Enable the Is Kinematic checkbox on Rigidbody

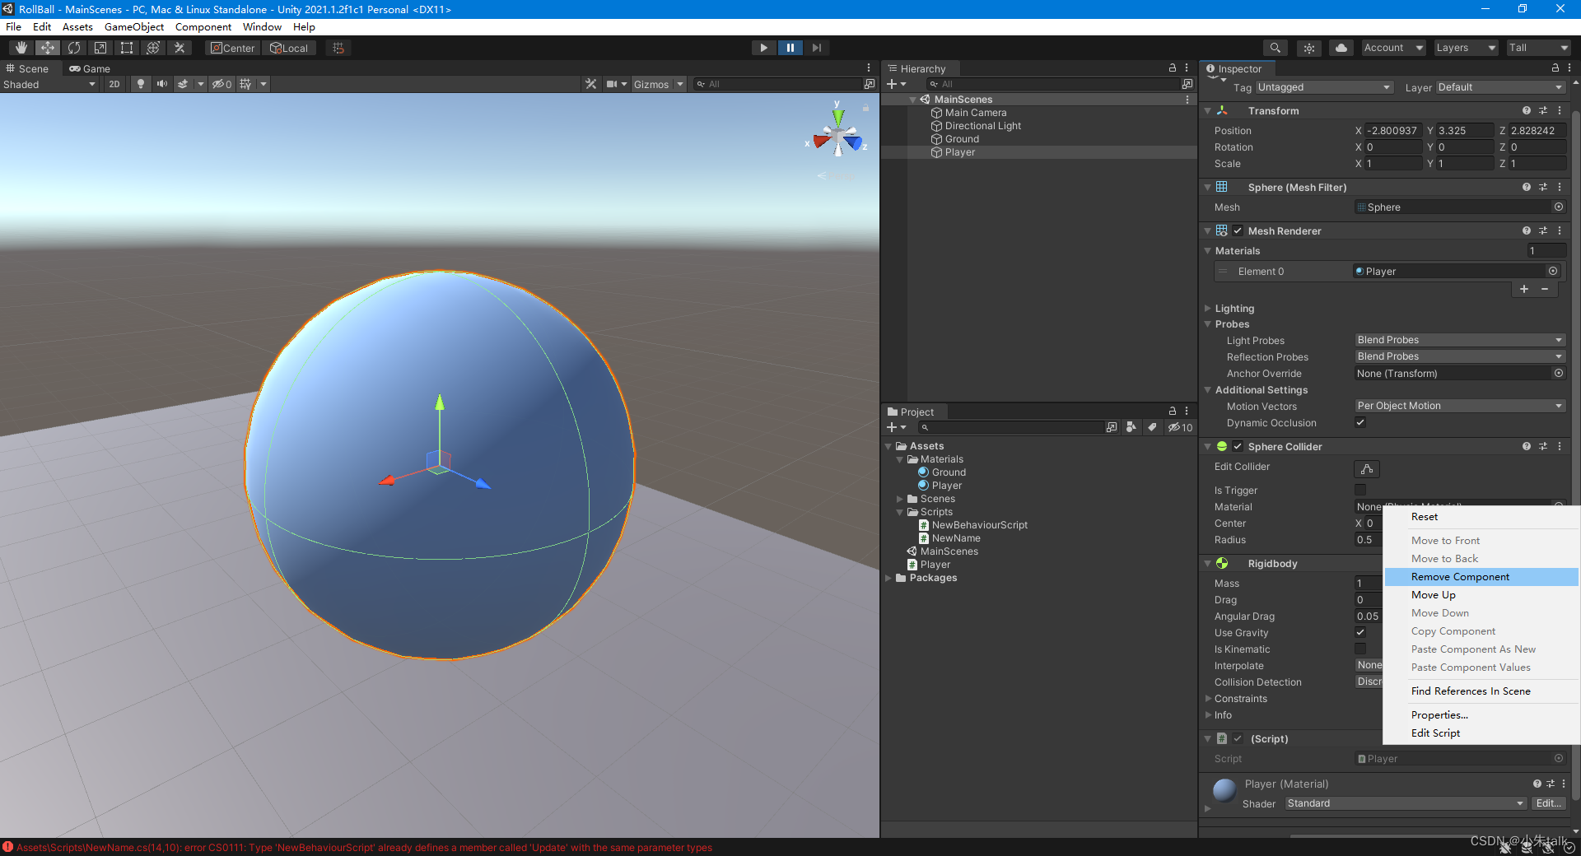[x=1359, y=649]
